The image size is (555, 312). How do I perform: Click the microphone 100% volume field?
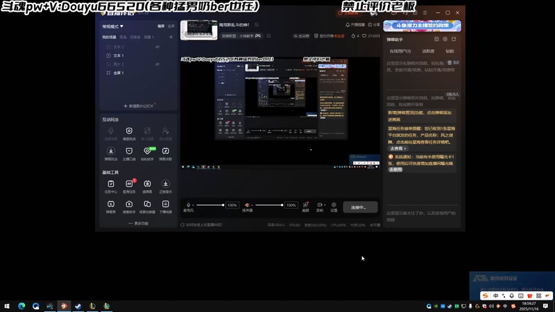[232, 205]
